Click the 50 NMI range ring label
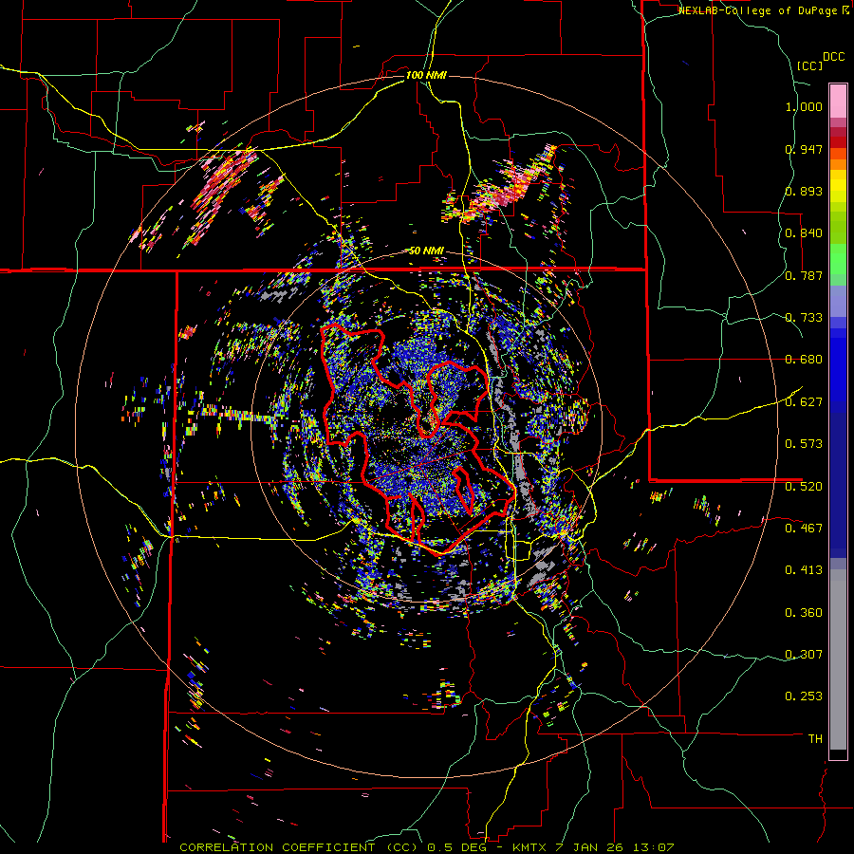Screen dimensions: 854x854 426,251
